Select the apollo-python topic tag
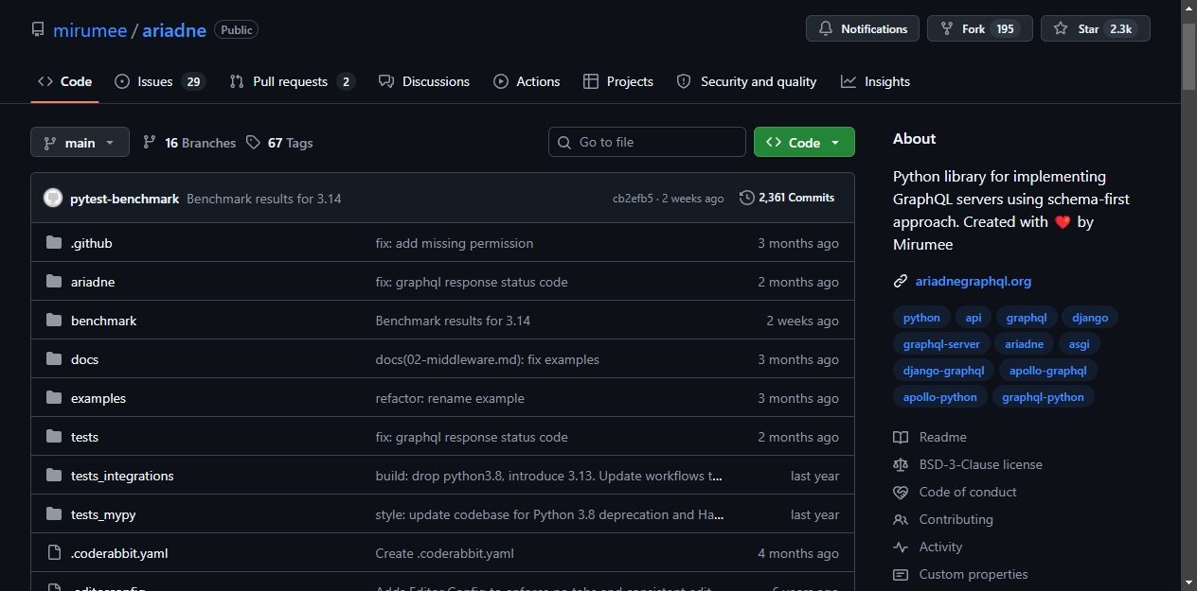This screenshot has height=591, width=1197. pos(939,397)
